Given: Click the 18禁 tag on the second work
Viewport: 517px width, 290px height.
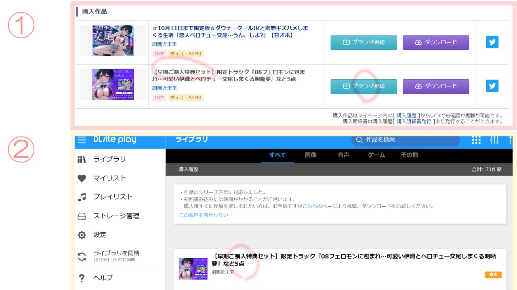Looking at the screenshot, I should tap(159, 97).
